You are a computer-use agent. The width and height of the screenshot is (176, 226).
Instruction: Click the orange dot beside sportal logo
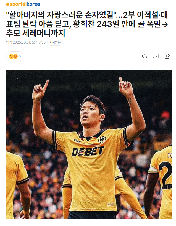pos(7,4)
